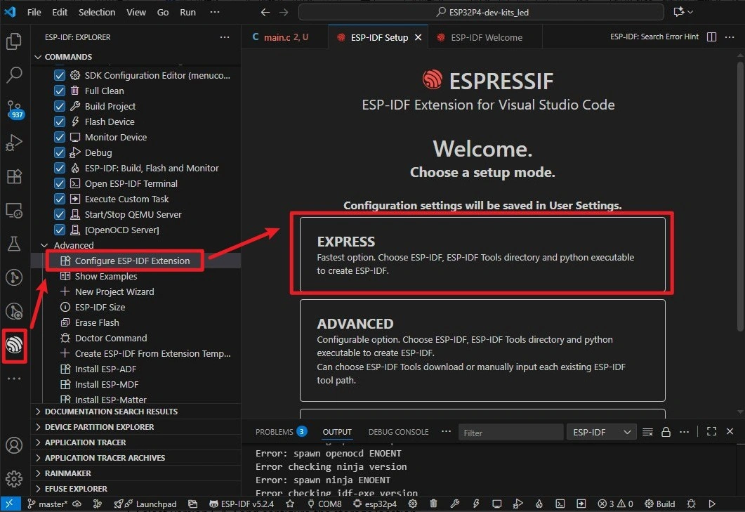The image size is (745, 512).
Task: Uncheck the Flash Device checkbox
Action: point(60,122)
